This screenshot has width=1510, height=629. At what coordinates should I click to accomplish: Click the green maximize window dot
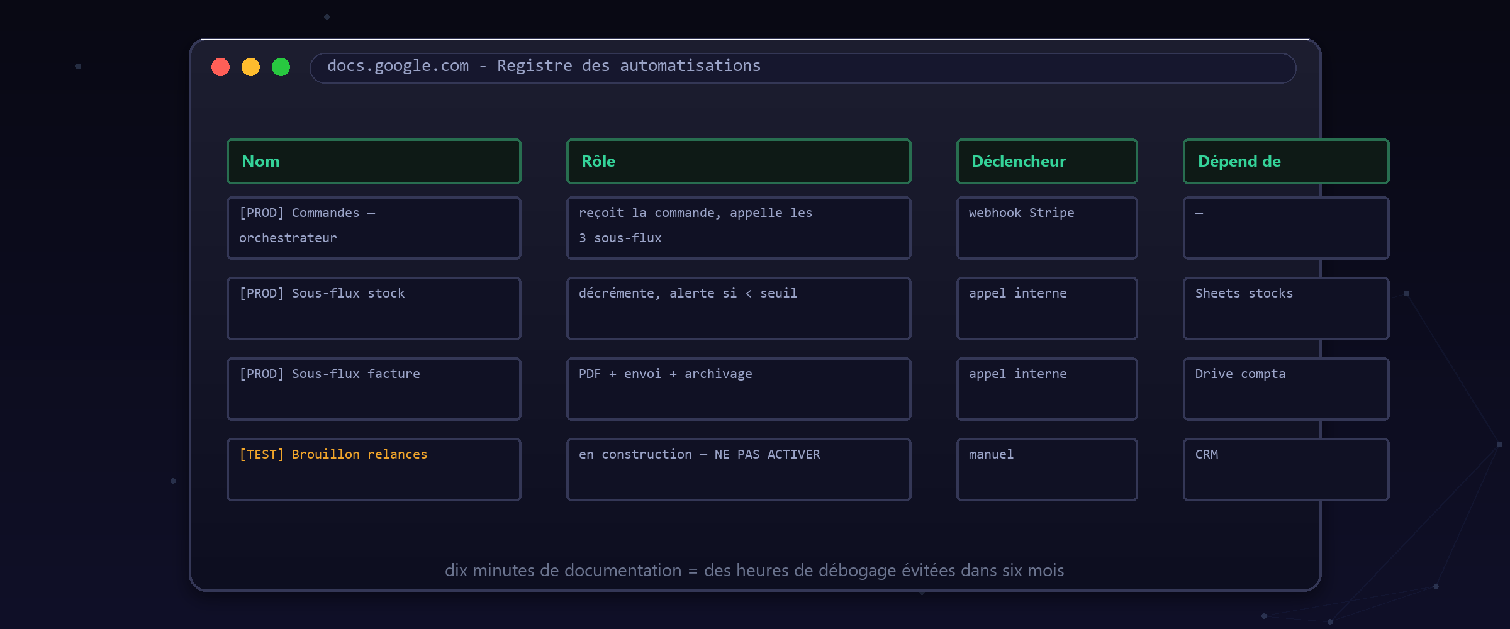point(281,67)
